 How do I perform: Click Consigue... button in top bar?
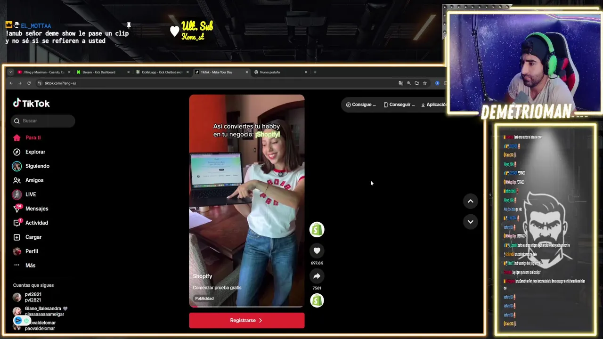[361, 105]
